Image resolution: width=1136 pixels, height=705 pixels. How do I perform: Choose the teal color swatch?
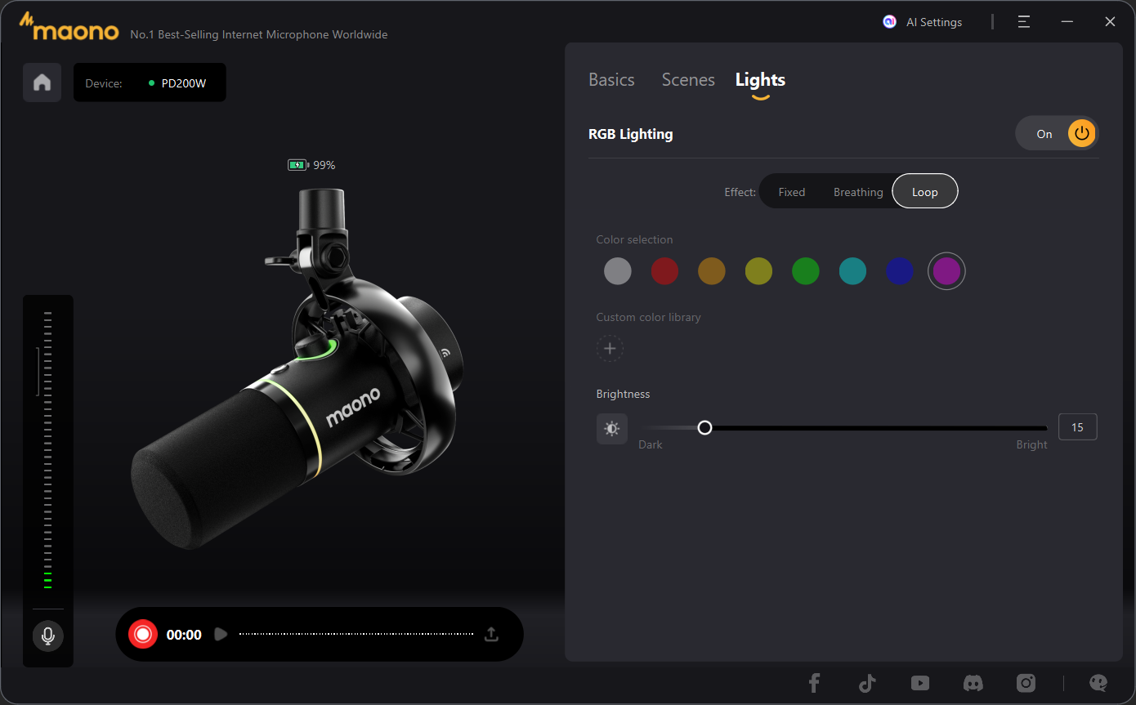point(852,271)
